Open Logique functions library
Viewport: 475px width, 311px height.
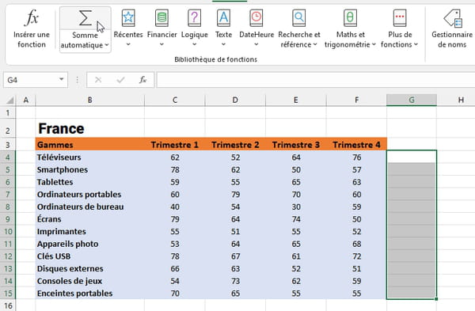coord(195,29)
